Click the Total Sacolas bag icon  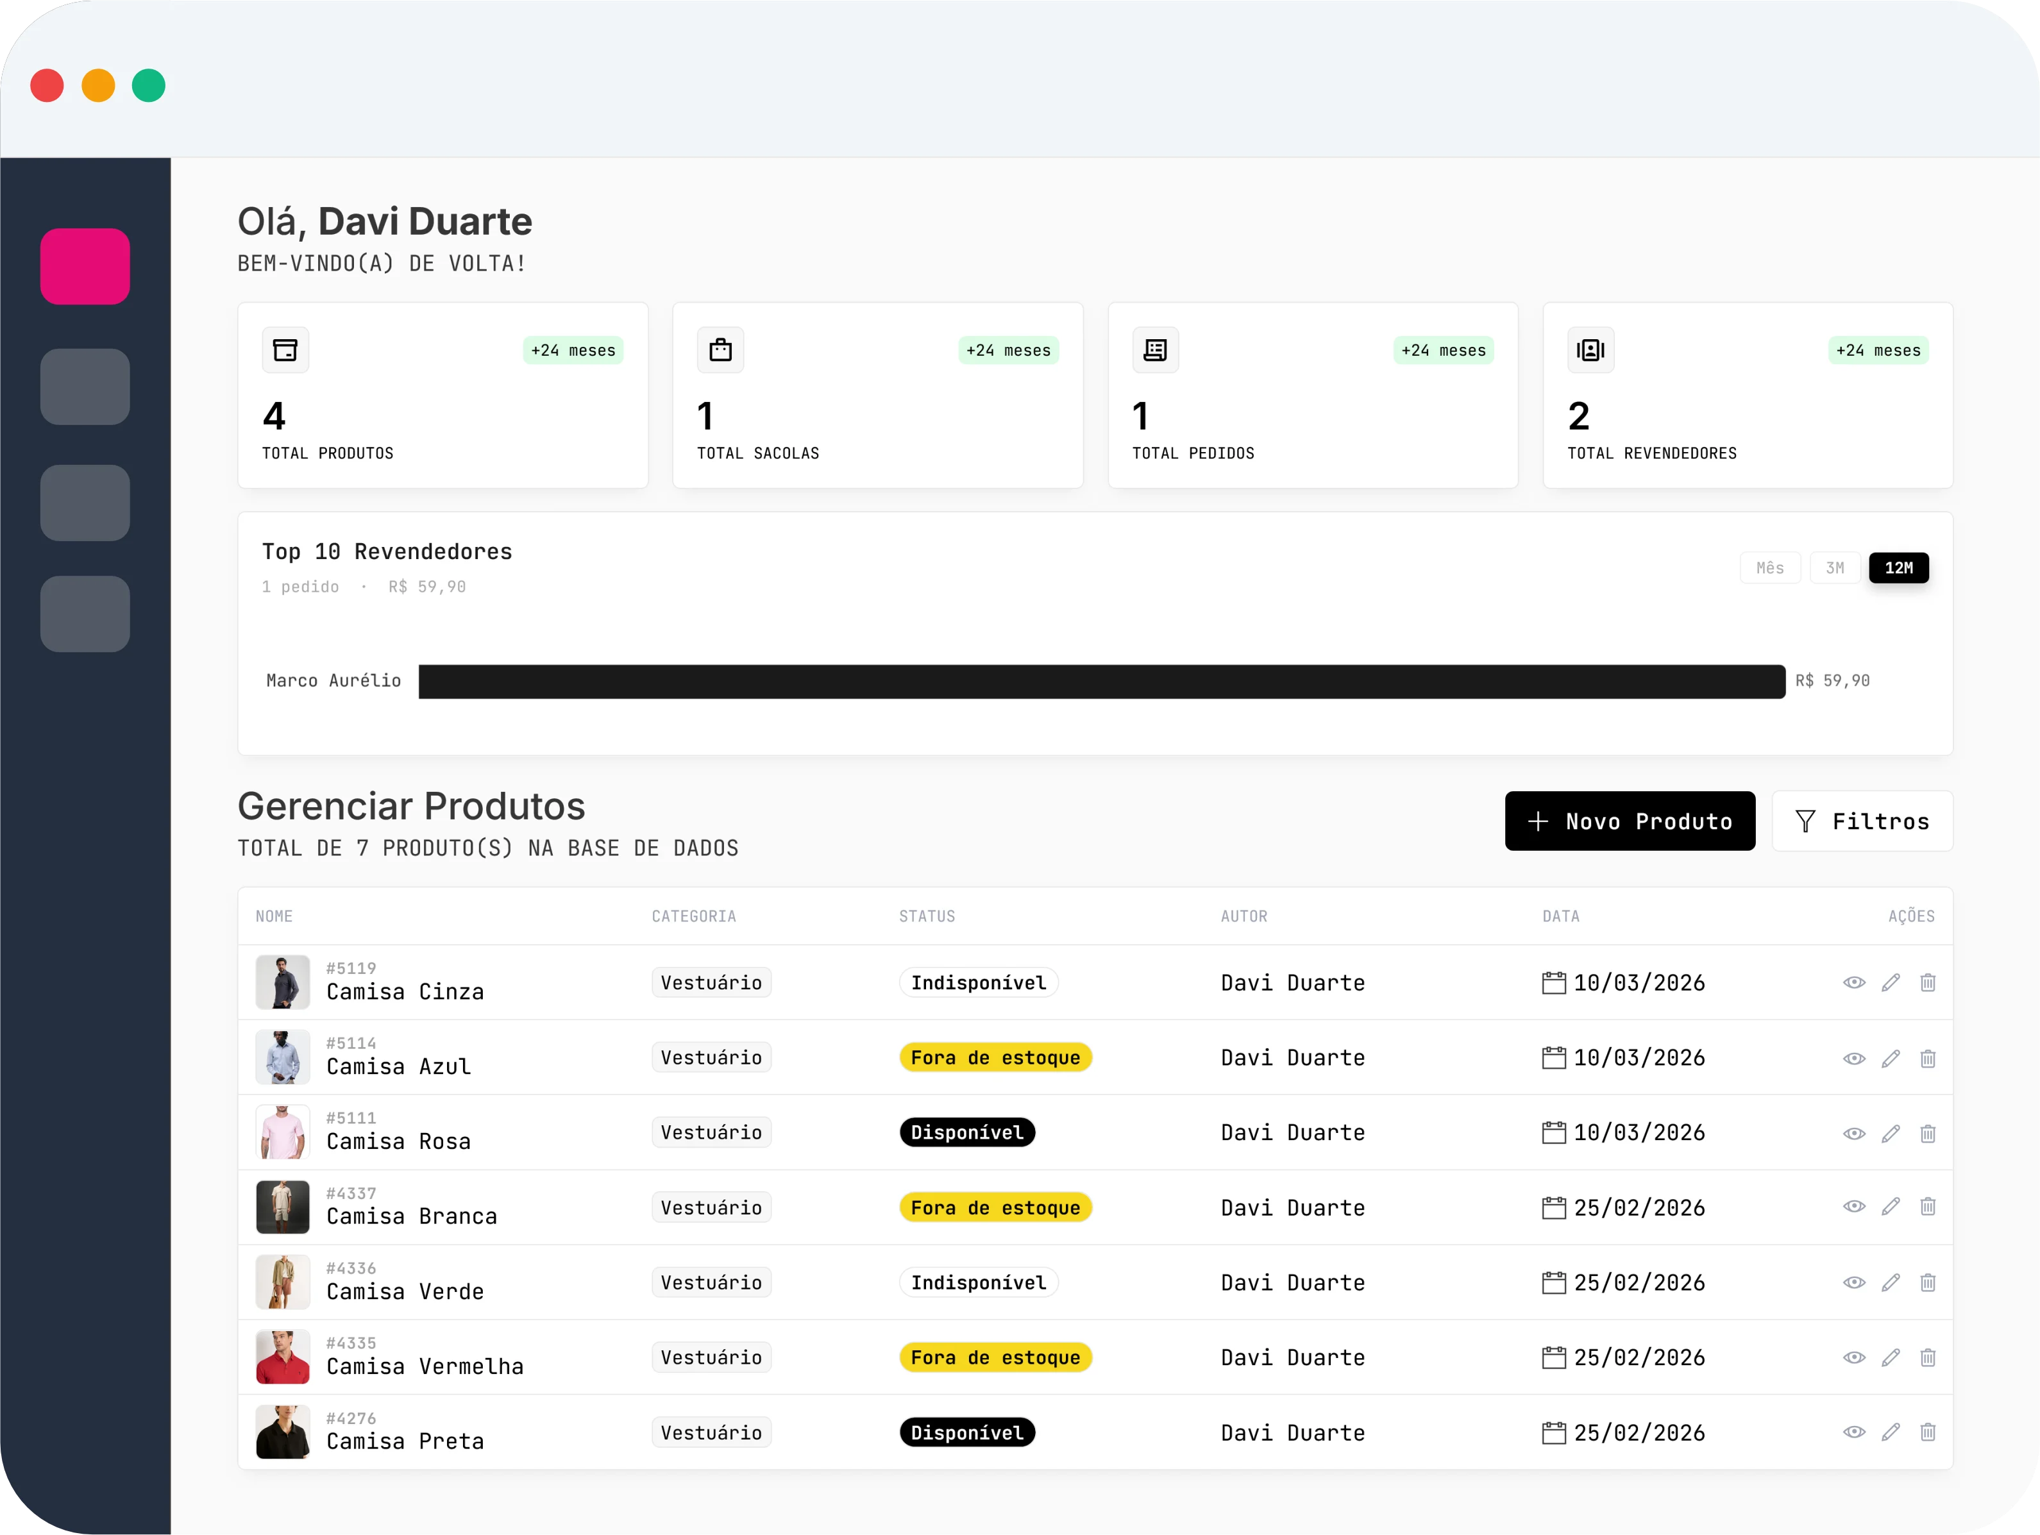tap(720, 350)
